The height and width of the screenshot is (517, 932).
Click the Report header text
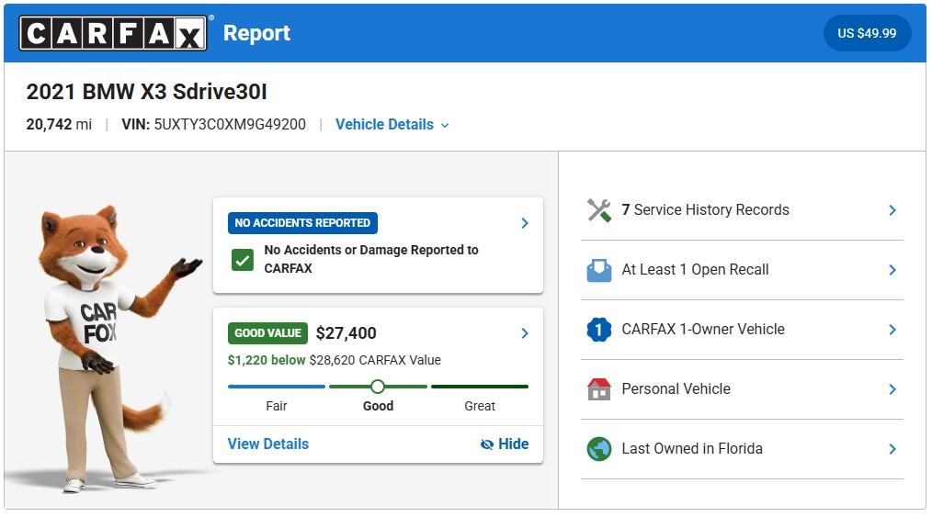pyautogui.click(x=256, y=33)
